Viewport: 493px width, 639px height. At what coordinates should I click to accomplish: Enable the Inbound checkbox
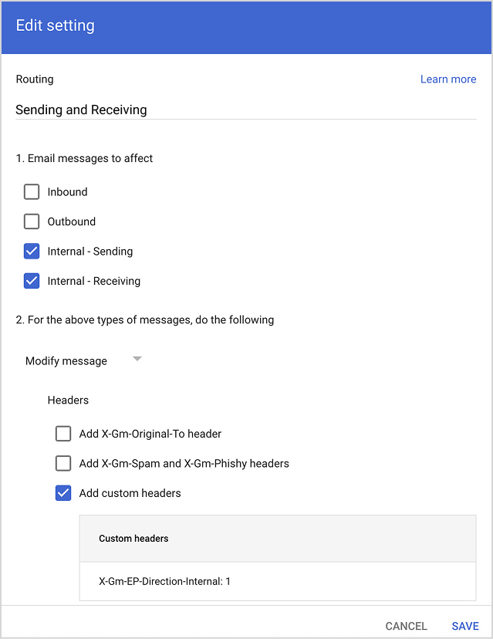tap(32, 192)
